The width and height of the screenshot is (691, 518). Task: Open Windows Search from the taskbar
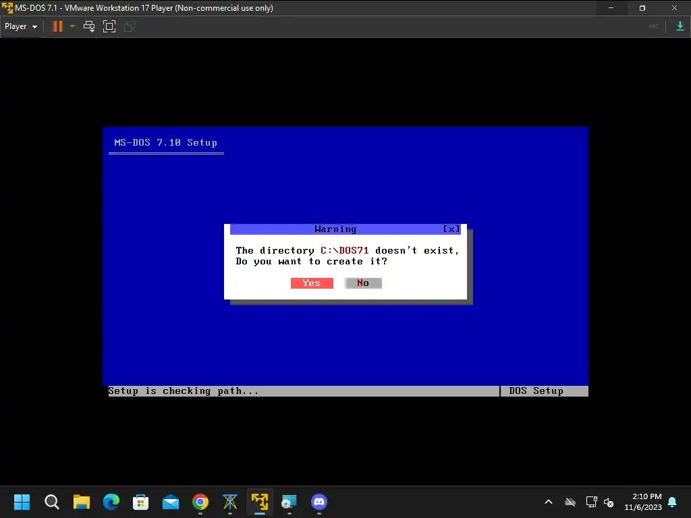[x=51, y=502]
